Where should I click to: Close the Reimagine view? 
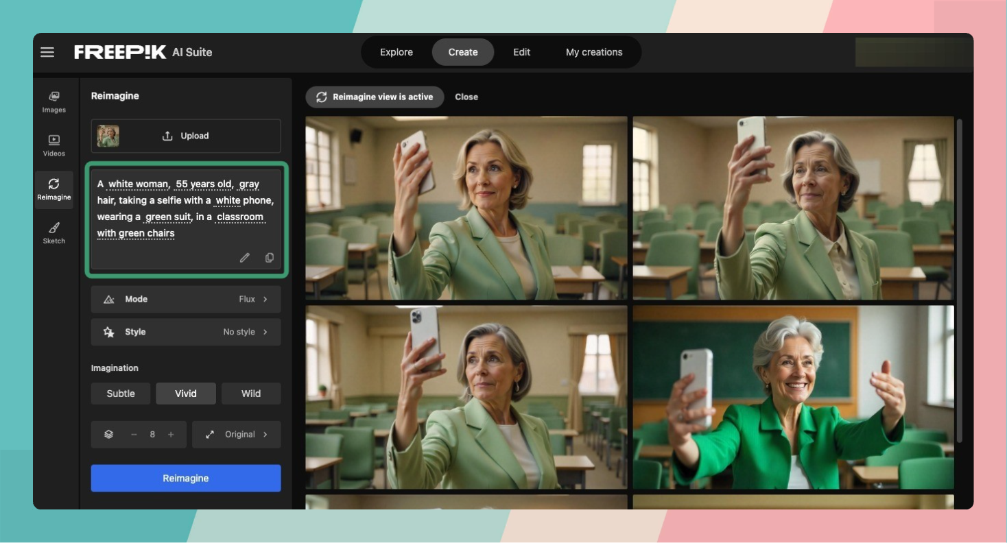point(466,97)
